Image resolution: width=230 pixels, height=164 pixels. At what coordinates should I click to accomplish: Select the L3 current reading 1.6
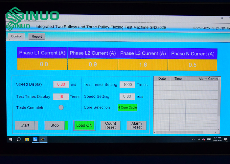[143, 65]
